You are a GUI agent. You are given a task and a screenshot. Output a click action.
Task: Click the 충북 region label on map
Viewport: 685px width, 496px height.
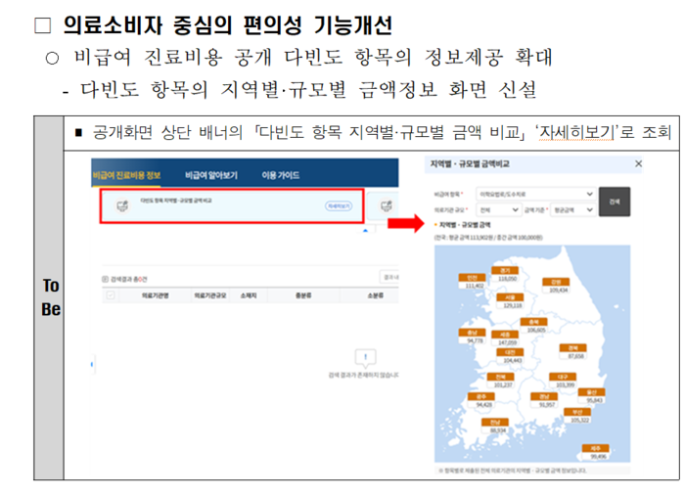(x=534, y=322)
